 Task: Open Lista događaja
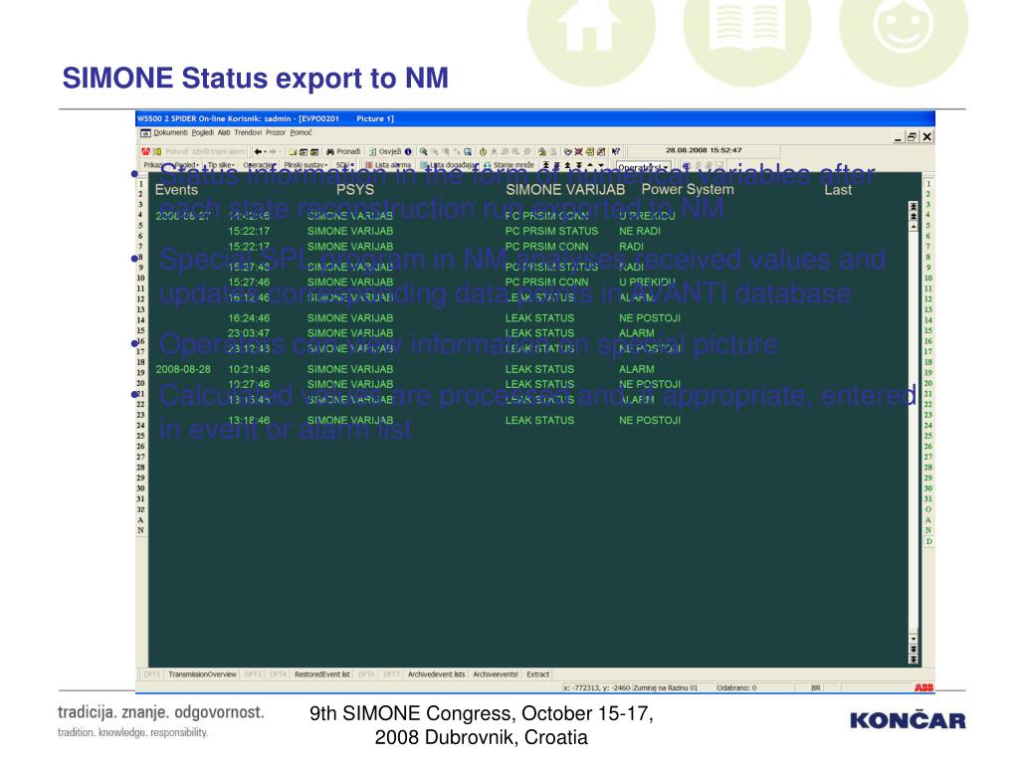tap(449, 165)
